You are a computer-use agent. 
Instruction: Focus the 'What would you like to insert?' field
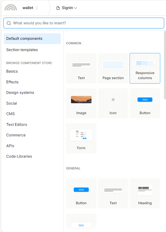pos(84,23)
